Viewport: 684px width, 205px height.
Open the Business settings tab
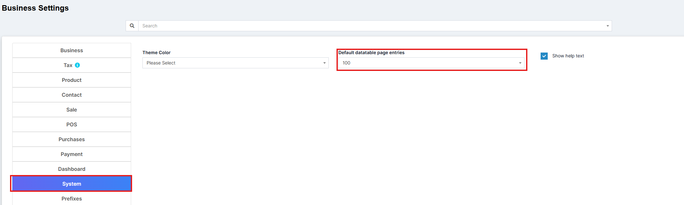[x=72, y=51]
